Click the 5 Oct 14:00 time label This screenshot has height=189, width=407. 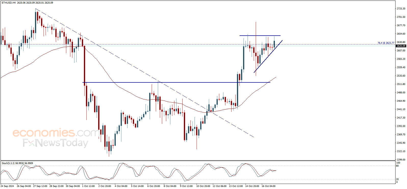pos(137,186)
